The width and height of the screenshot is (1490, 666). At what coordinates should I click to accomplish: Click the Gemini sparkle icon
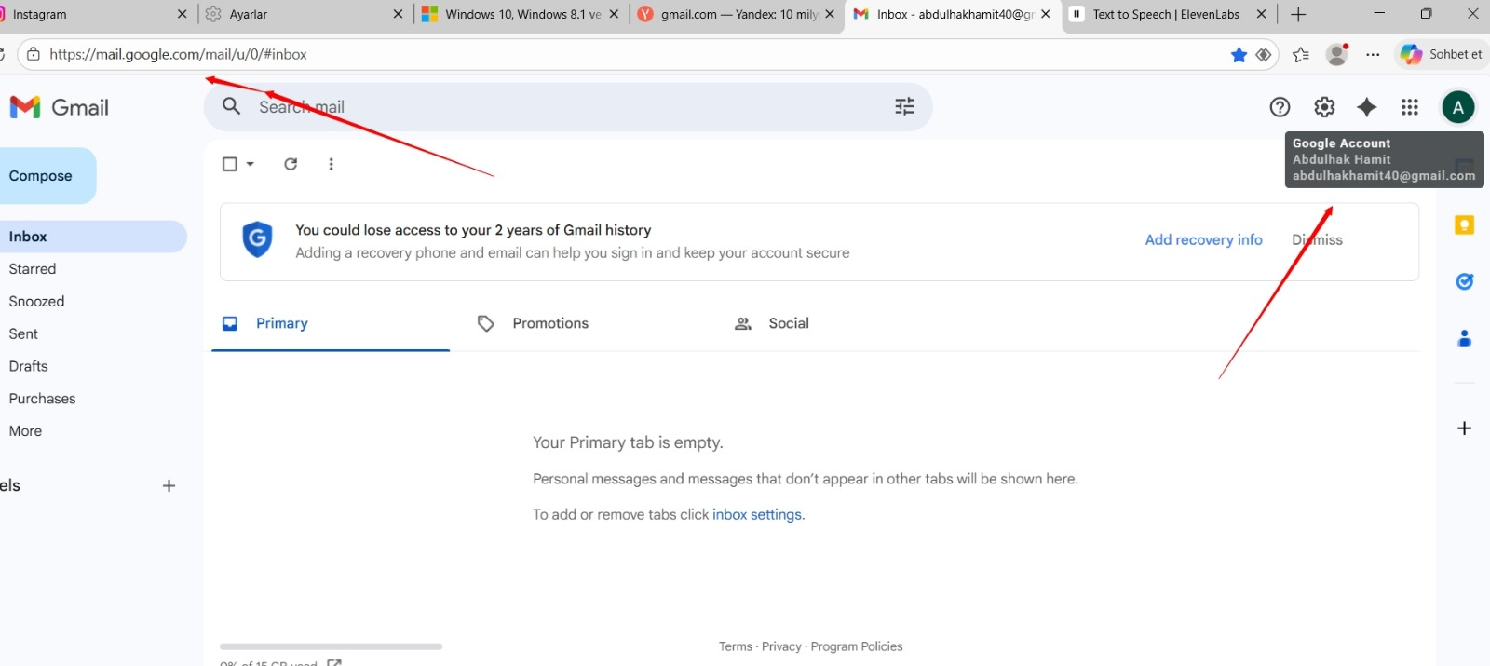[1366, 107]
